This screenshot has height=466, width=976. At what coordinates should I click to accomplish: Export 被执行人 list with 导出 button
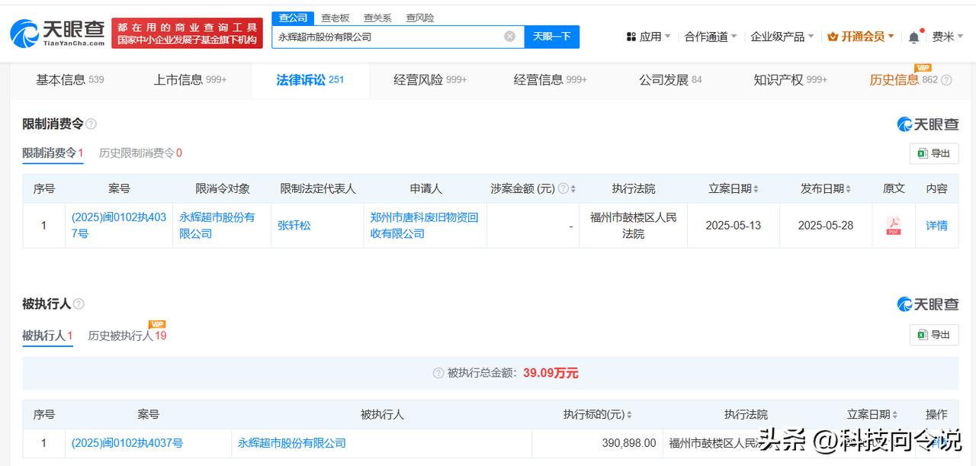934,335
